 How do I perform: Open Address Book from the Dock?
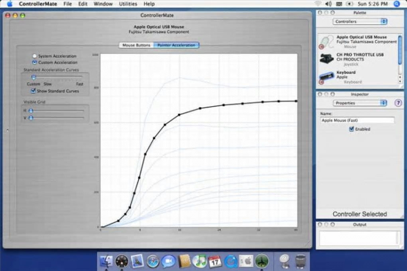pyautogui.click(x=184, y=261)
